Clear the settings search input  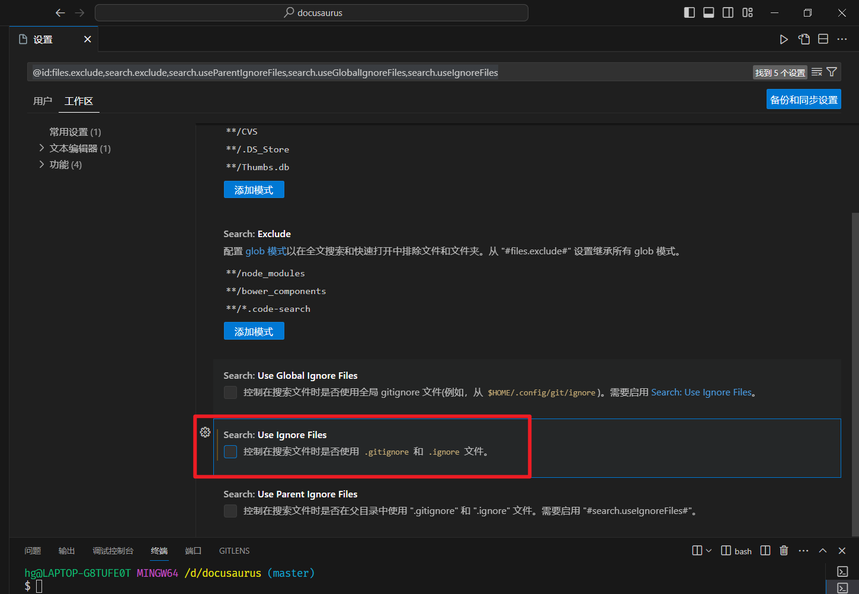[x=817, y=72]
